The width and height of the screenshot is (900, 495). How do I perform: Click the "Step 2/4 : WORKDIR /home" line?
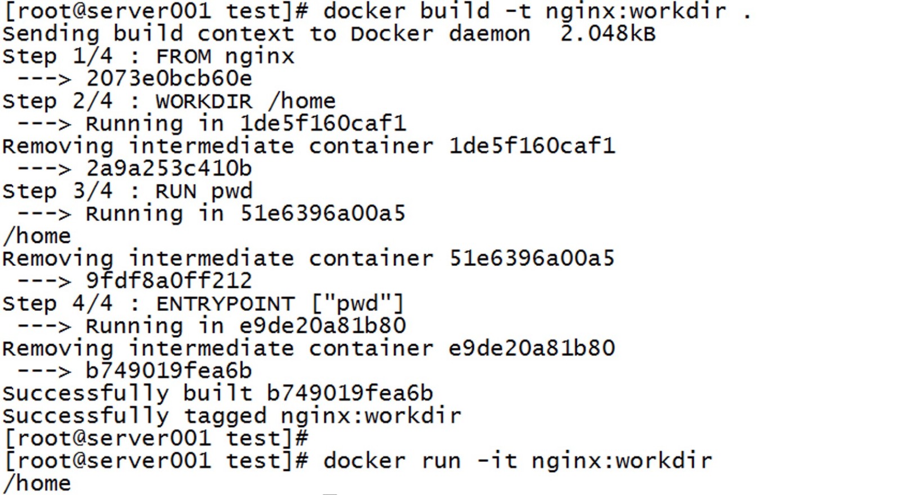(x=169, y=101)
